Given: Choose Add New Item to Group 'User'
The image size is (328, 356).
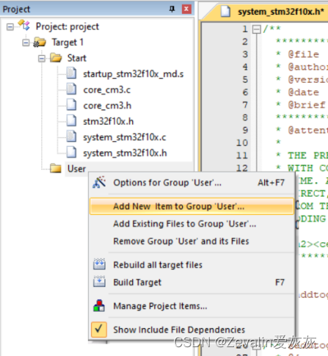Looking at the screenshot, I should tap(192, 206).
